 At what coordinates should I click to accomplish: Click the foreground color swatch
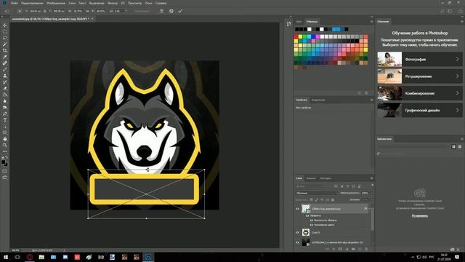3,162
